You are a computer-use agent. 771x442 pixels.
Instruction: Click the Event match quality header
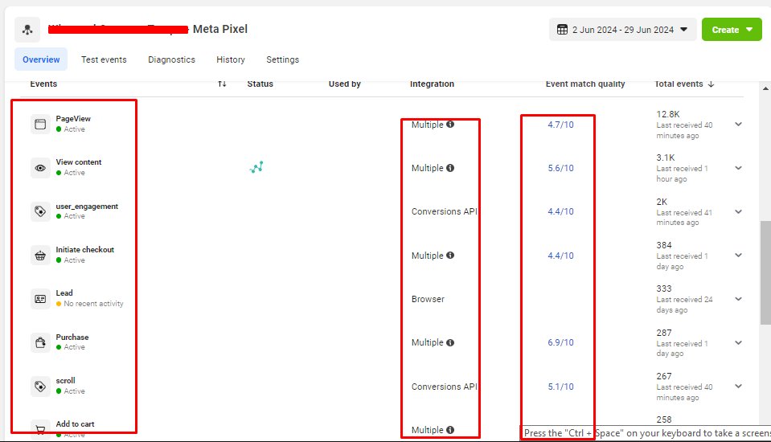pos(585,84)
